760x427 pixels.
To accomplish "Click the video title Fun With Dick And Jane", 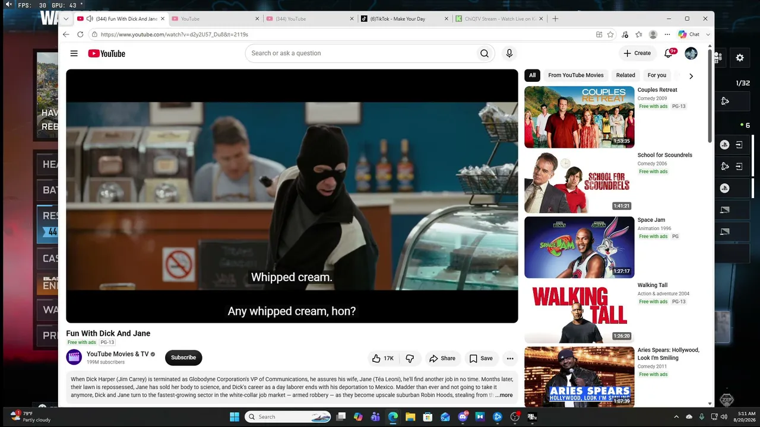I will tap(108, 333).
